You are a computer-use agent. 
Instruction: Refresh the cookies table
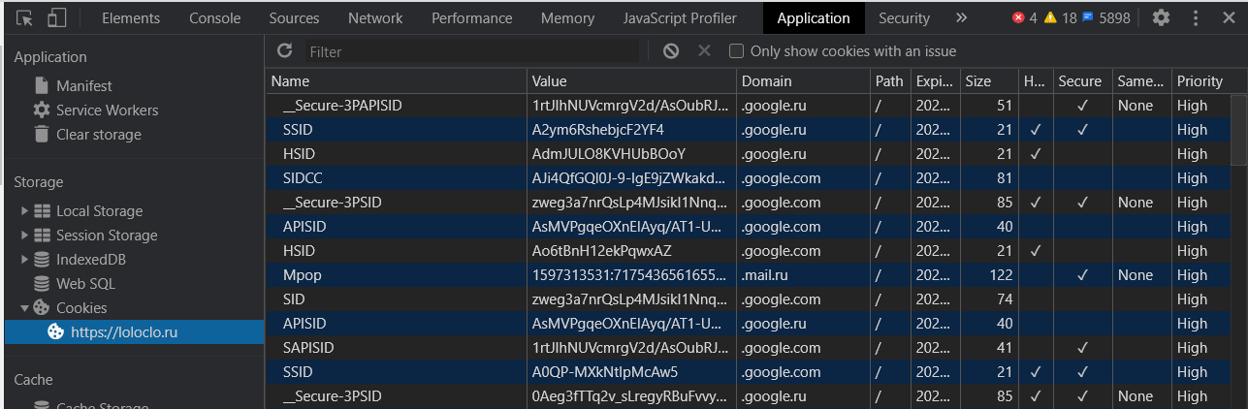pyautogui.click(x=284, y=50)
